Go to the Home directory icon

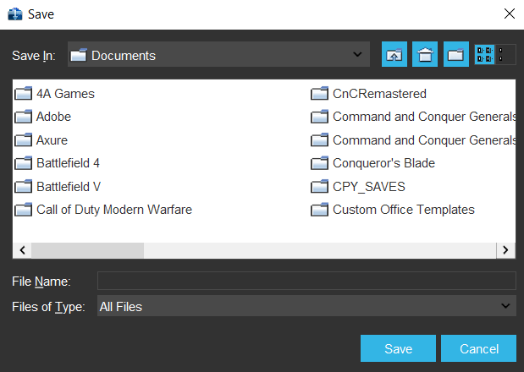425,55
